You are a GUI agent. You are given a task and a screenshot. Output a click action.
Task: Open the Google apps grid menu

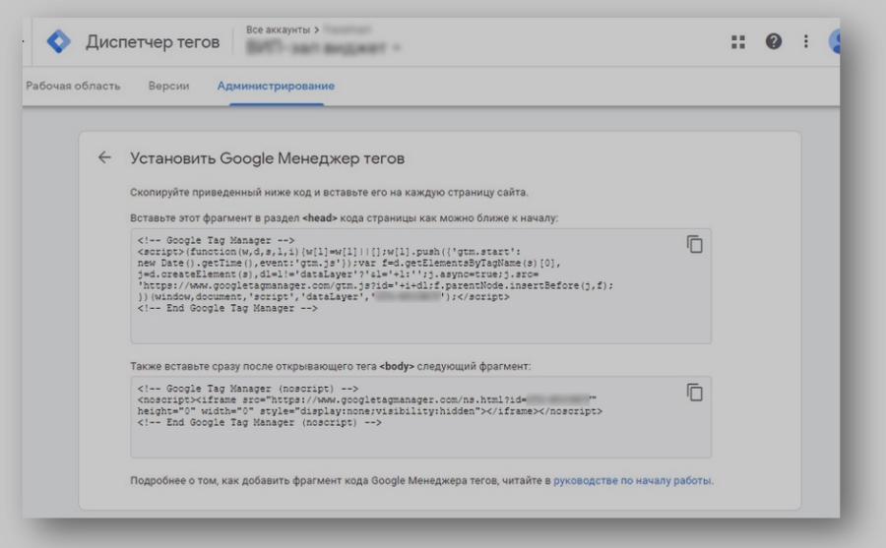point(738,41)
